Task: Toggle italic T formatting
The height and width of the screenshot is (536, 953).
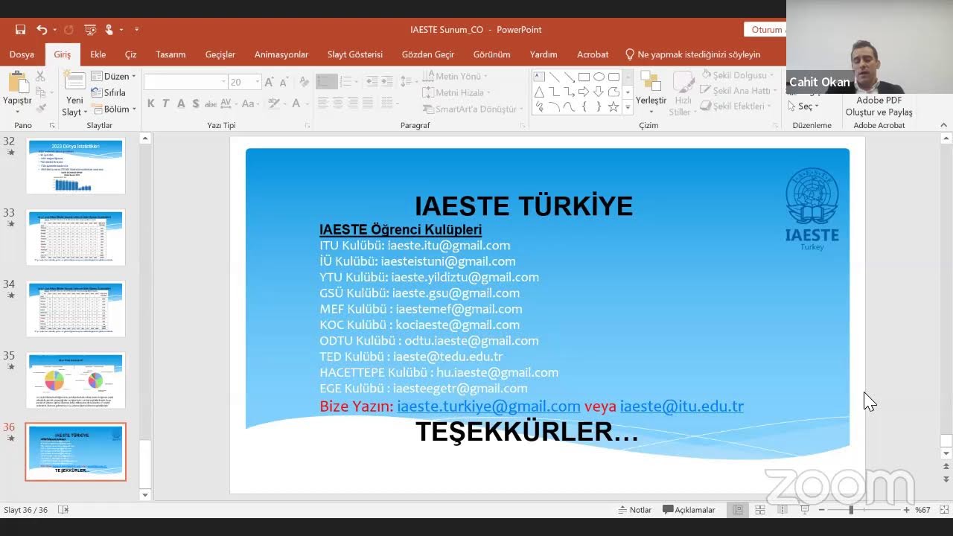Action: pyautogui.click(x=165, y=103)
